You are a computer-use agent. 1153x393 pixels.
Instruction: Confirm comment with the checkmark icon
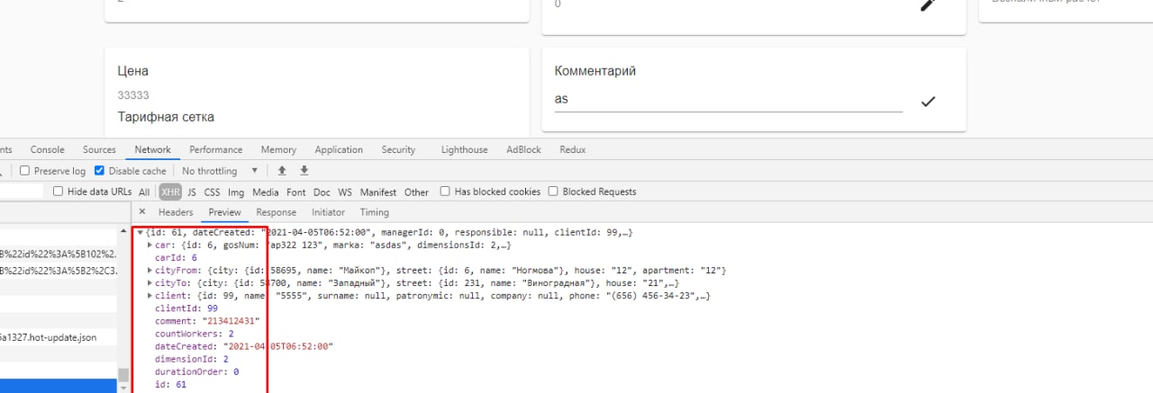coord(928,102)
